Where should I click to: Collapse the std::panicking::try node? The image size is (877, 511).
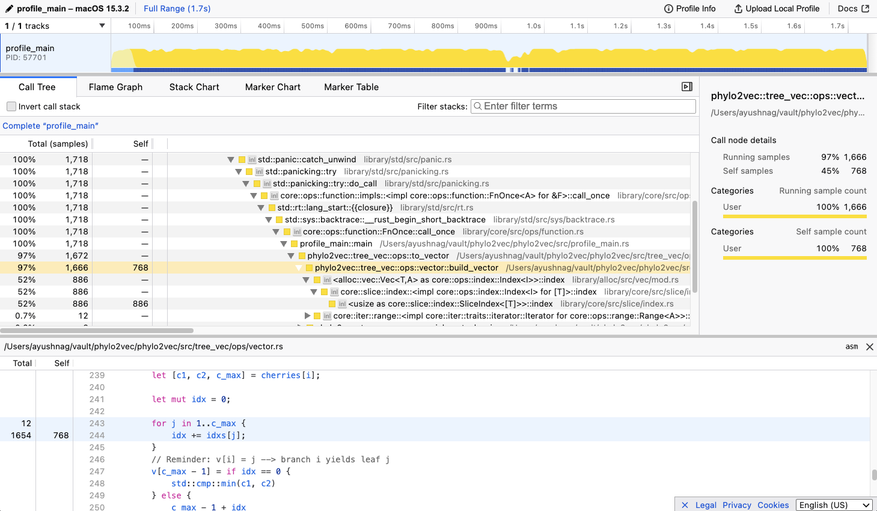239,171
